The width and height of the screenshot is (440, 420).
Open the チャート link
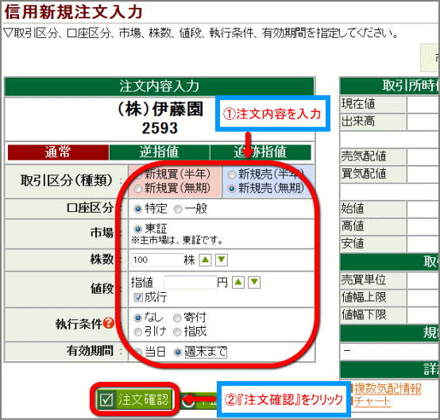click(372, 402)
